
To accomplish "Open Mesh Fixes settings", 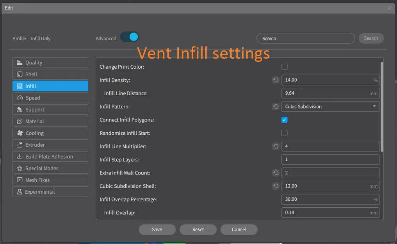I will (50, 180).
